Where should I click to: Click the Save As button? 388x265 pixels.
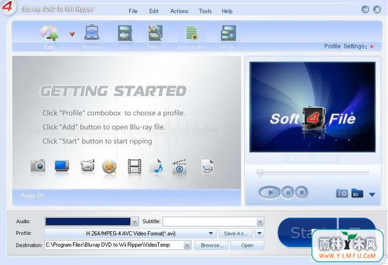tap(236, 233)
